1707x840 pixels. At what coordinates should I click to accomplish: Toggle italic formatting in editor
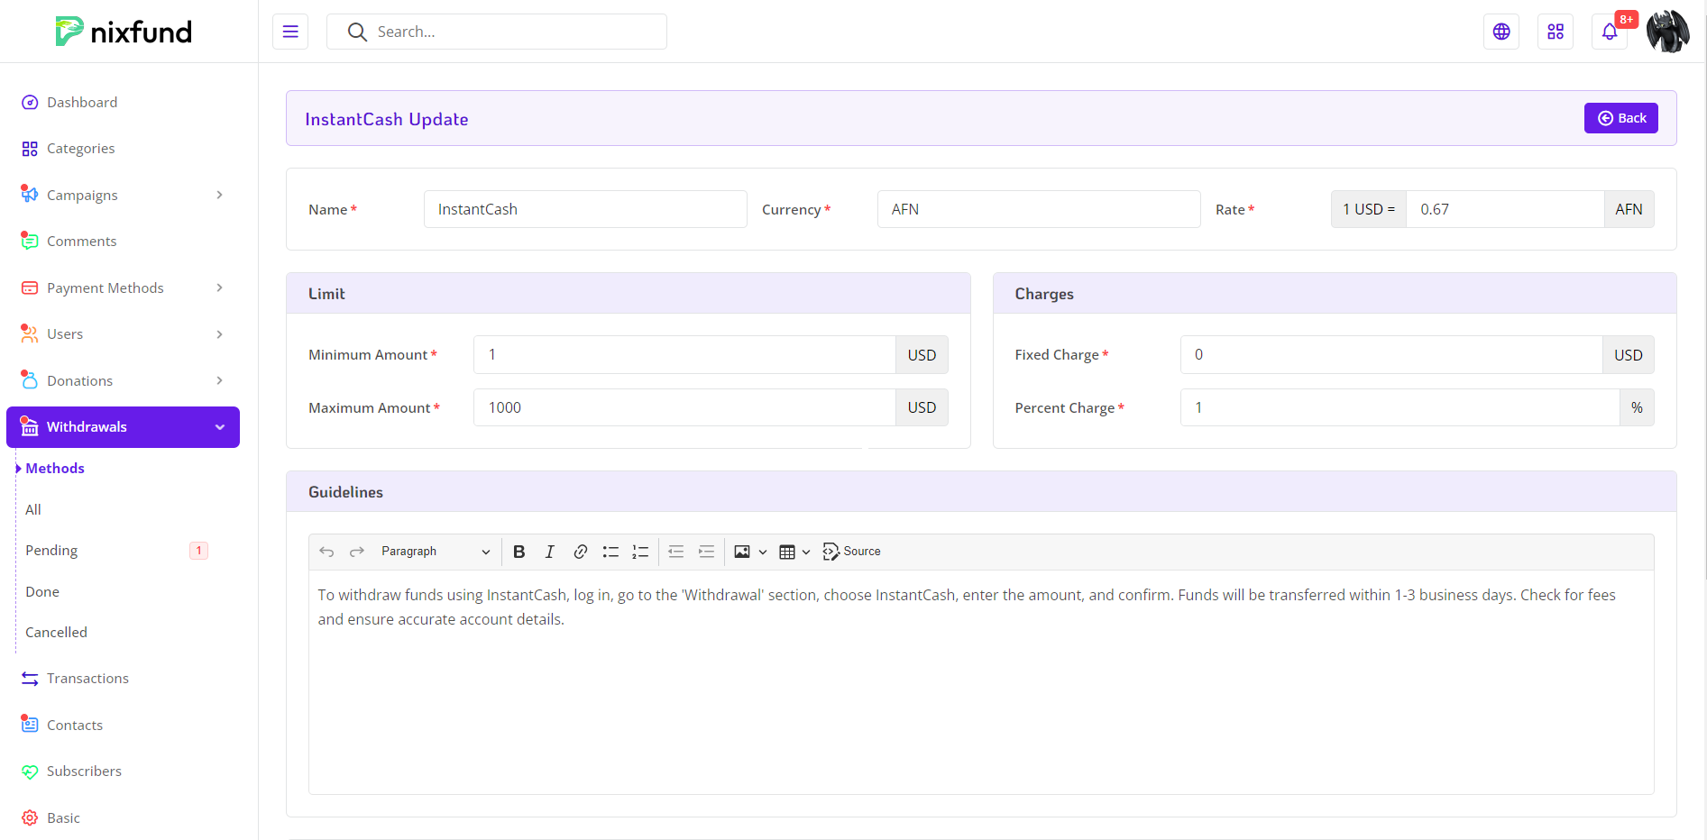(x=549, y=552)
